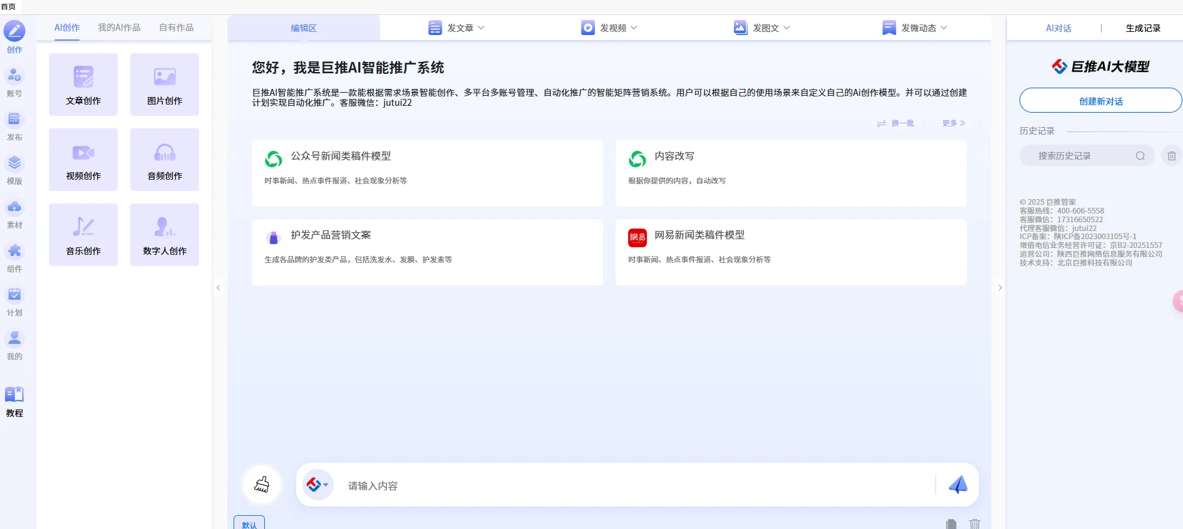The height and width of the screenshot is (529, 1183).
Task: Open the 内容改写 card
Action: pyautogui.click(x=791, y=173)
